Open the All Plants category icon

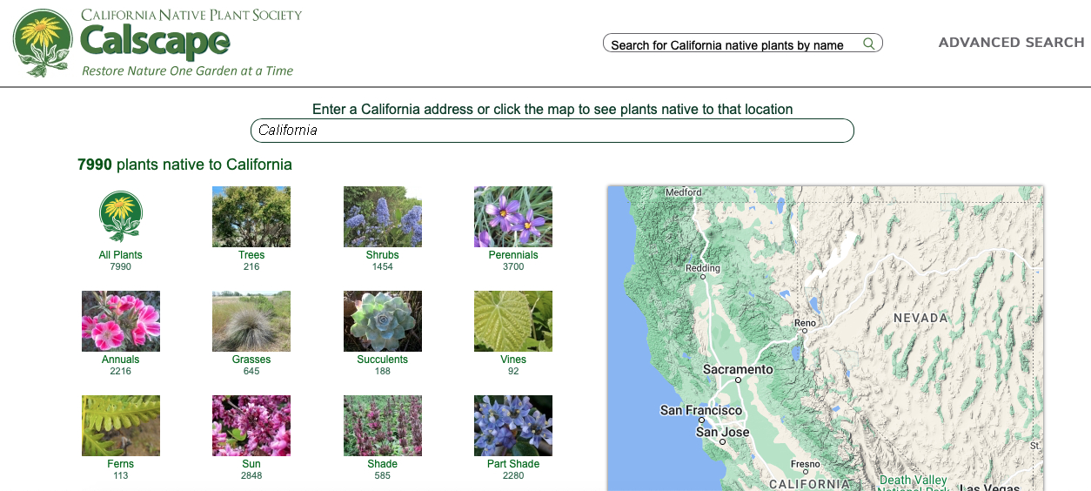point(121,217)
